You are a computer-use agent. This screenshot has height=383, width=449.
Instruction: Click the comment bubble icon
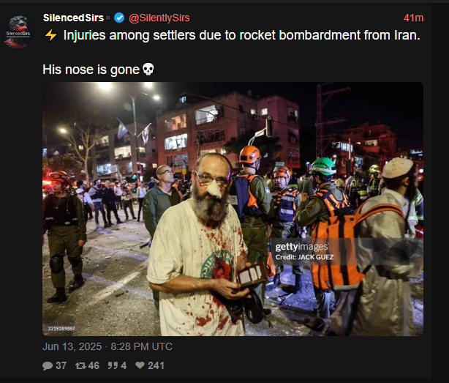pyautogui.click(x=48, y=366)
